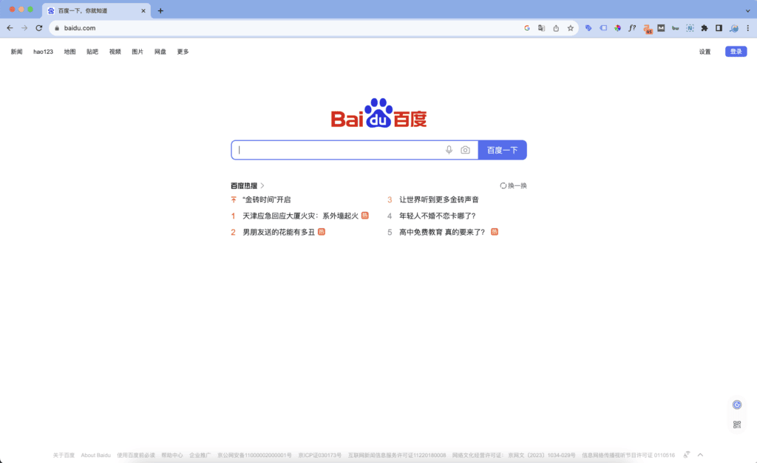Open the 新闻 navigation item
Screen dimensions: 757x463
click(16, 52)
